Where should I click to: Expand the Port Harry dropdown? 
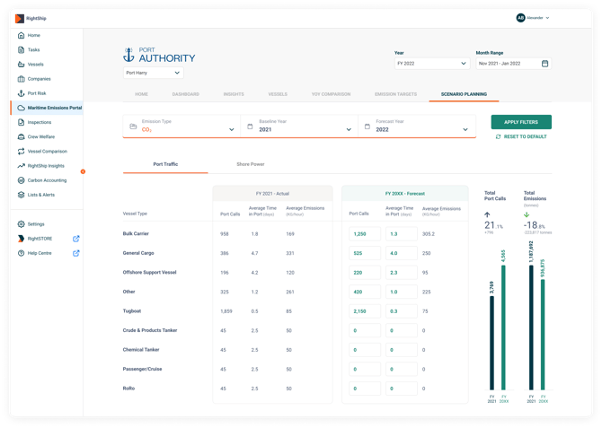point(154,73)
